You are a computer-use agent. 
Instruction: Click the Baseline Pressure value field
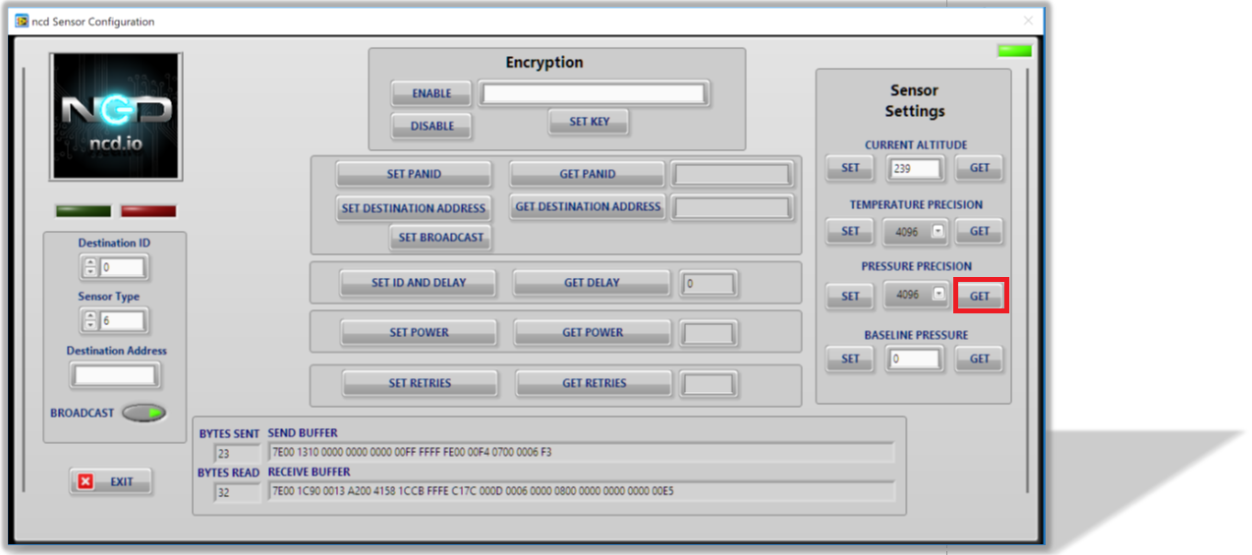pyautogui.click(x=916, y=360)
